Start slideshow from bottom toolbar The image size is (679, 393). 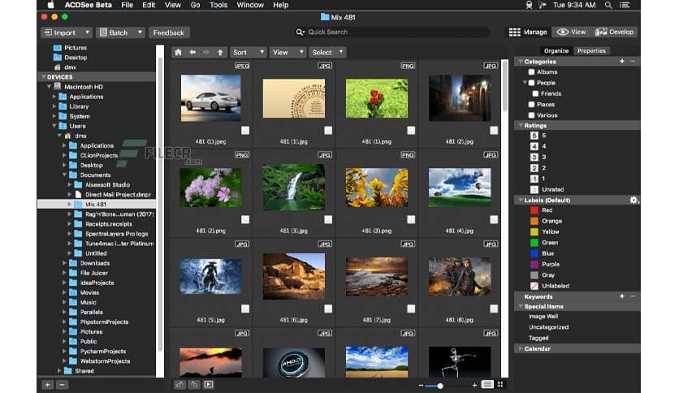tap(209, 384)
